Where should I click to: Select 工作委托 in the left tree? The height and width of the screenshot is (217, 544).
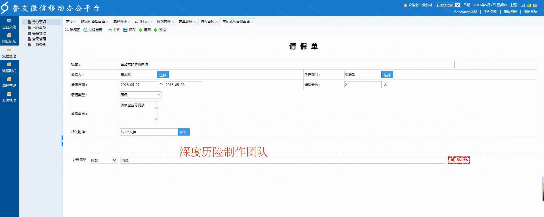[39, 44]
